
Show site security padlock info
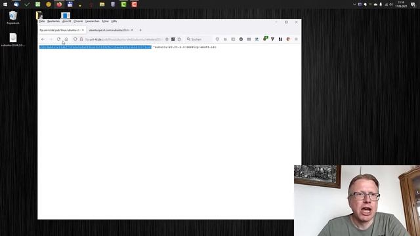(81, 39)
